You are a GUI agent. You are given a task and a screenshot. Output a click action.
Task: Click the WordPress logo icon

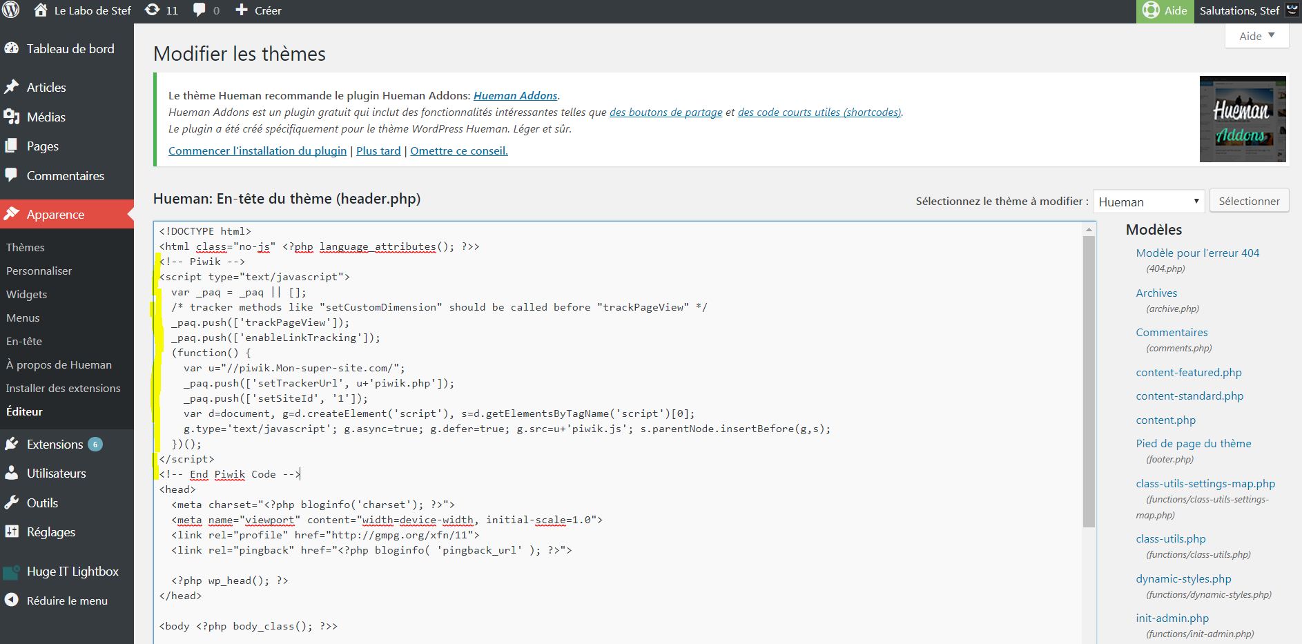click(11, 10)
